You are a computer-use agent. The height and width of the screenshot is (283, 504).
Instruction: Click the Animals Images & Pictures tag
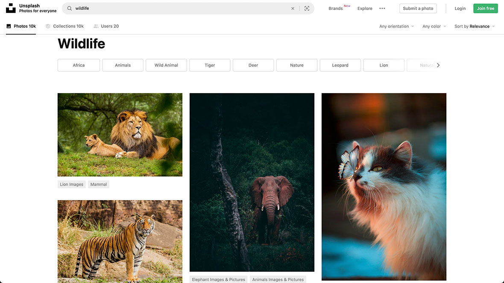[x=278, y=280]
